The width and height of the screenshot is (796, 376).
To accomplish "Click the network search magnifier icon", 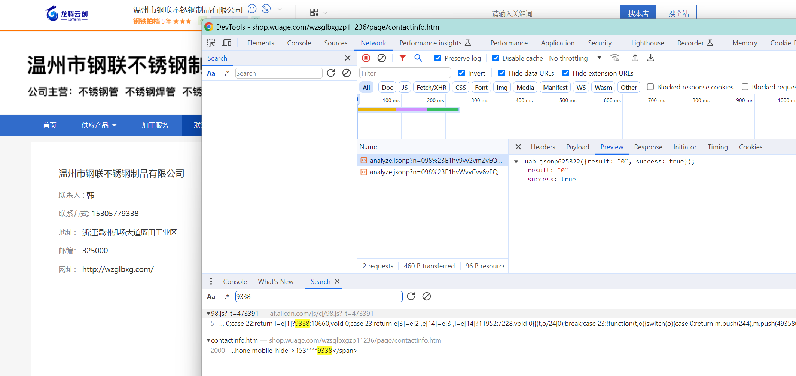I will coord(418,58).
